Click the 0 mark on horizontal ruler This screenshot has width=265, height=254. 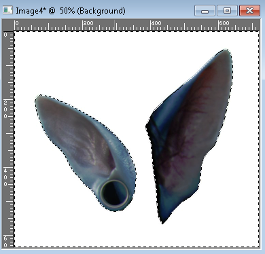click(17, 23)
